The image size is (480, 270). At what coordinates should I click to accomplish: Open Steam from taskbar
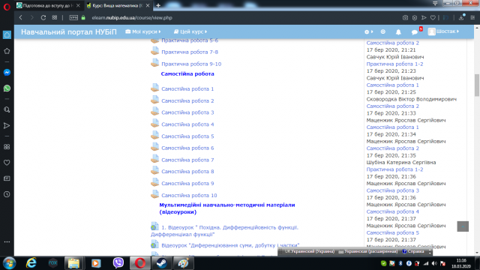click(162, 263)
